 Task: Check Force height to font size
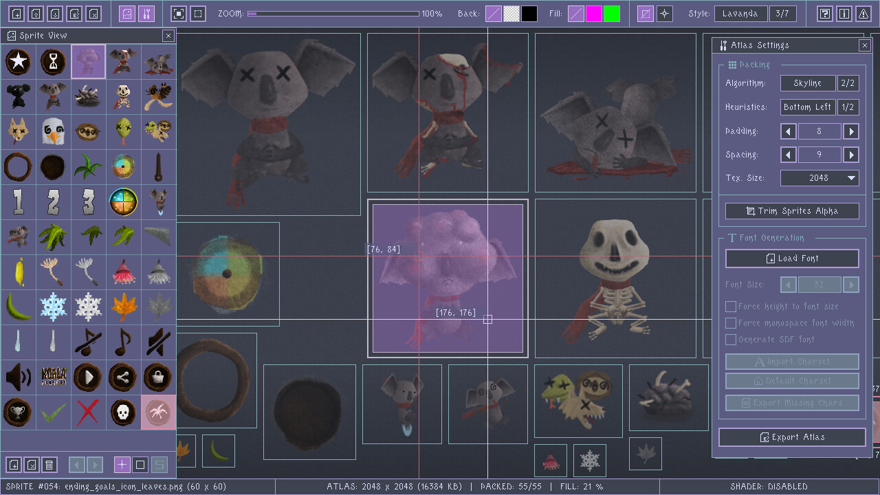pyautogui.click(x=731, y=307)
